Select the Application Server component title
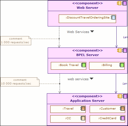The height and width of the screenshot is (126, 128). 87,101
